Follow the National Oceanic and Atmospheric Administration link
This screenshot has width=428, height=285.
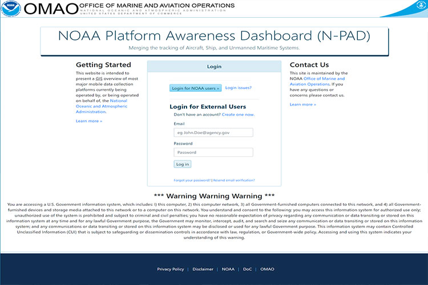point(101,106)
